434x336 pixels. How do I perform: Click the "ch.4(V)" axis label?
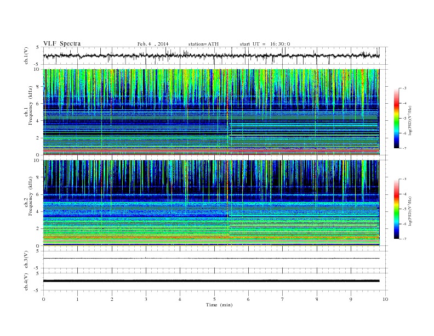click(x=26, y=282)
